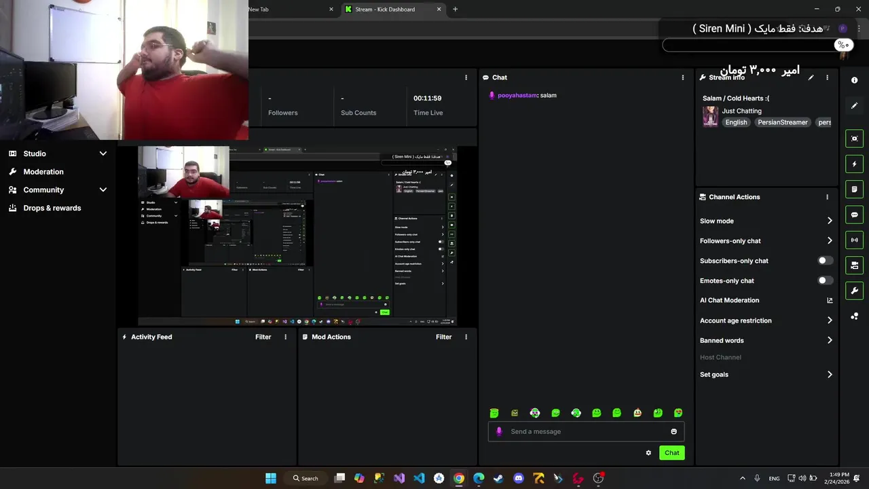Open Activity Feed three-dot menu
Viewport: 869px width, 489px height.
[x=285, y=337]
